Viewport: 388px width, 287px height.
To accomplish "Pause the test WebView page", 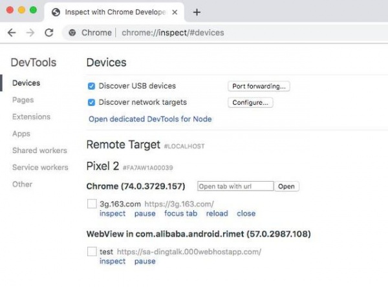I will [145, 261].
